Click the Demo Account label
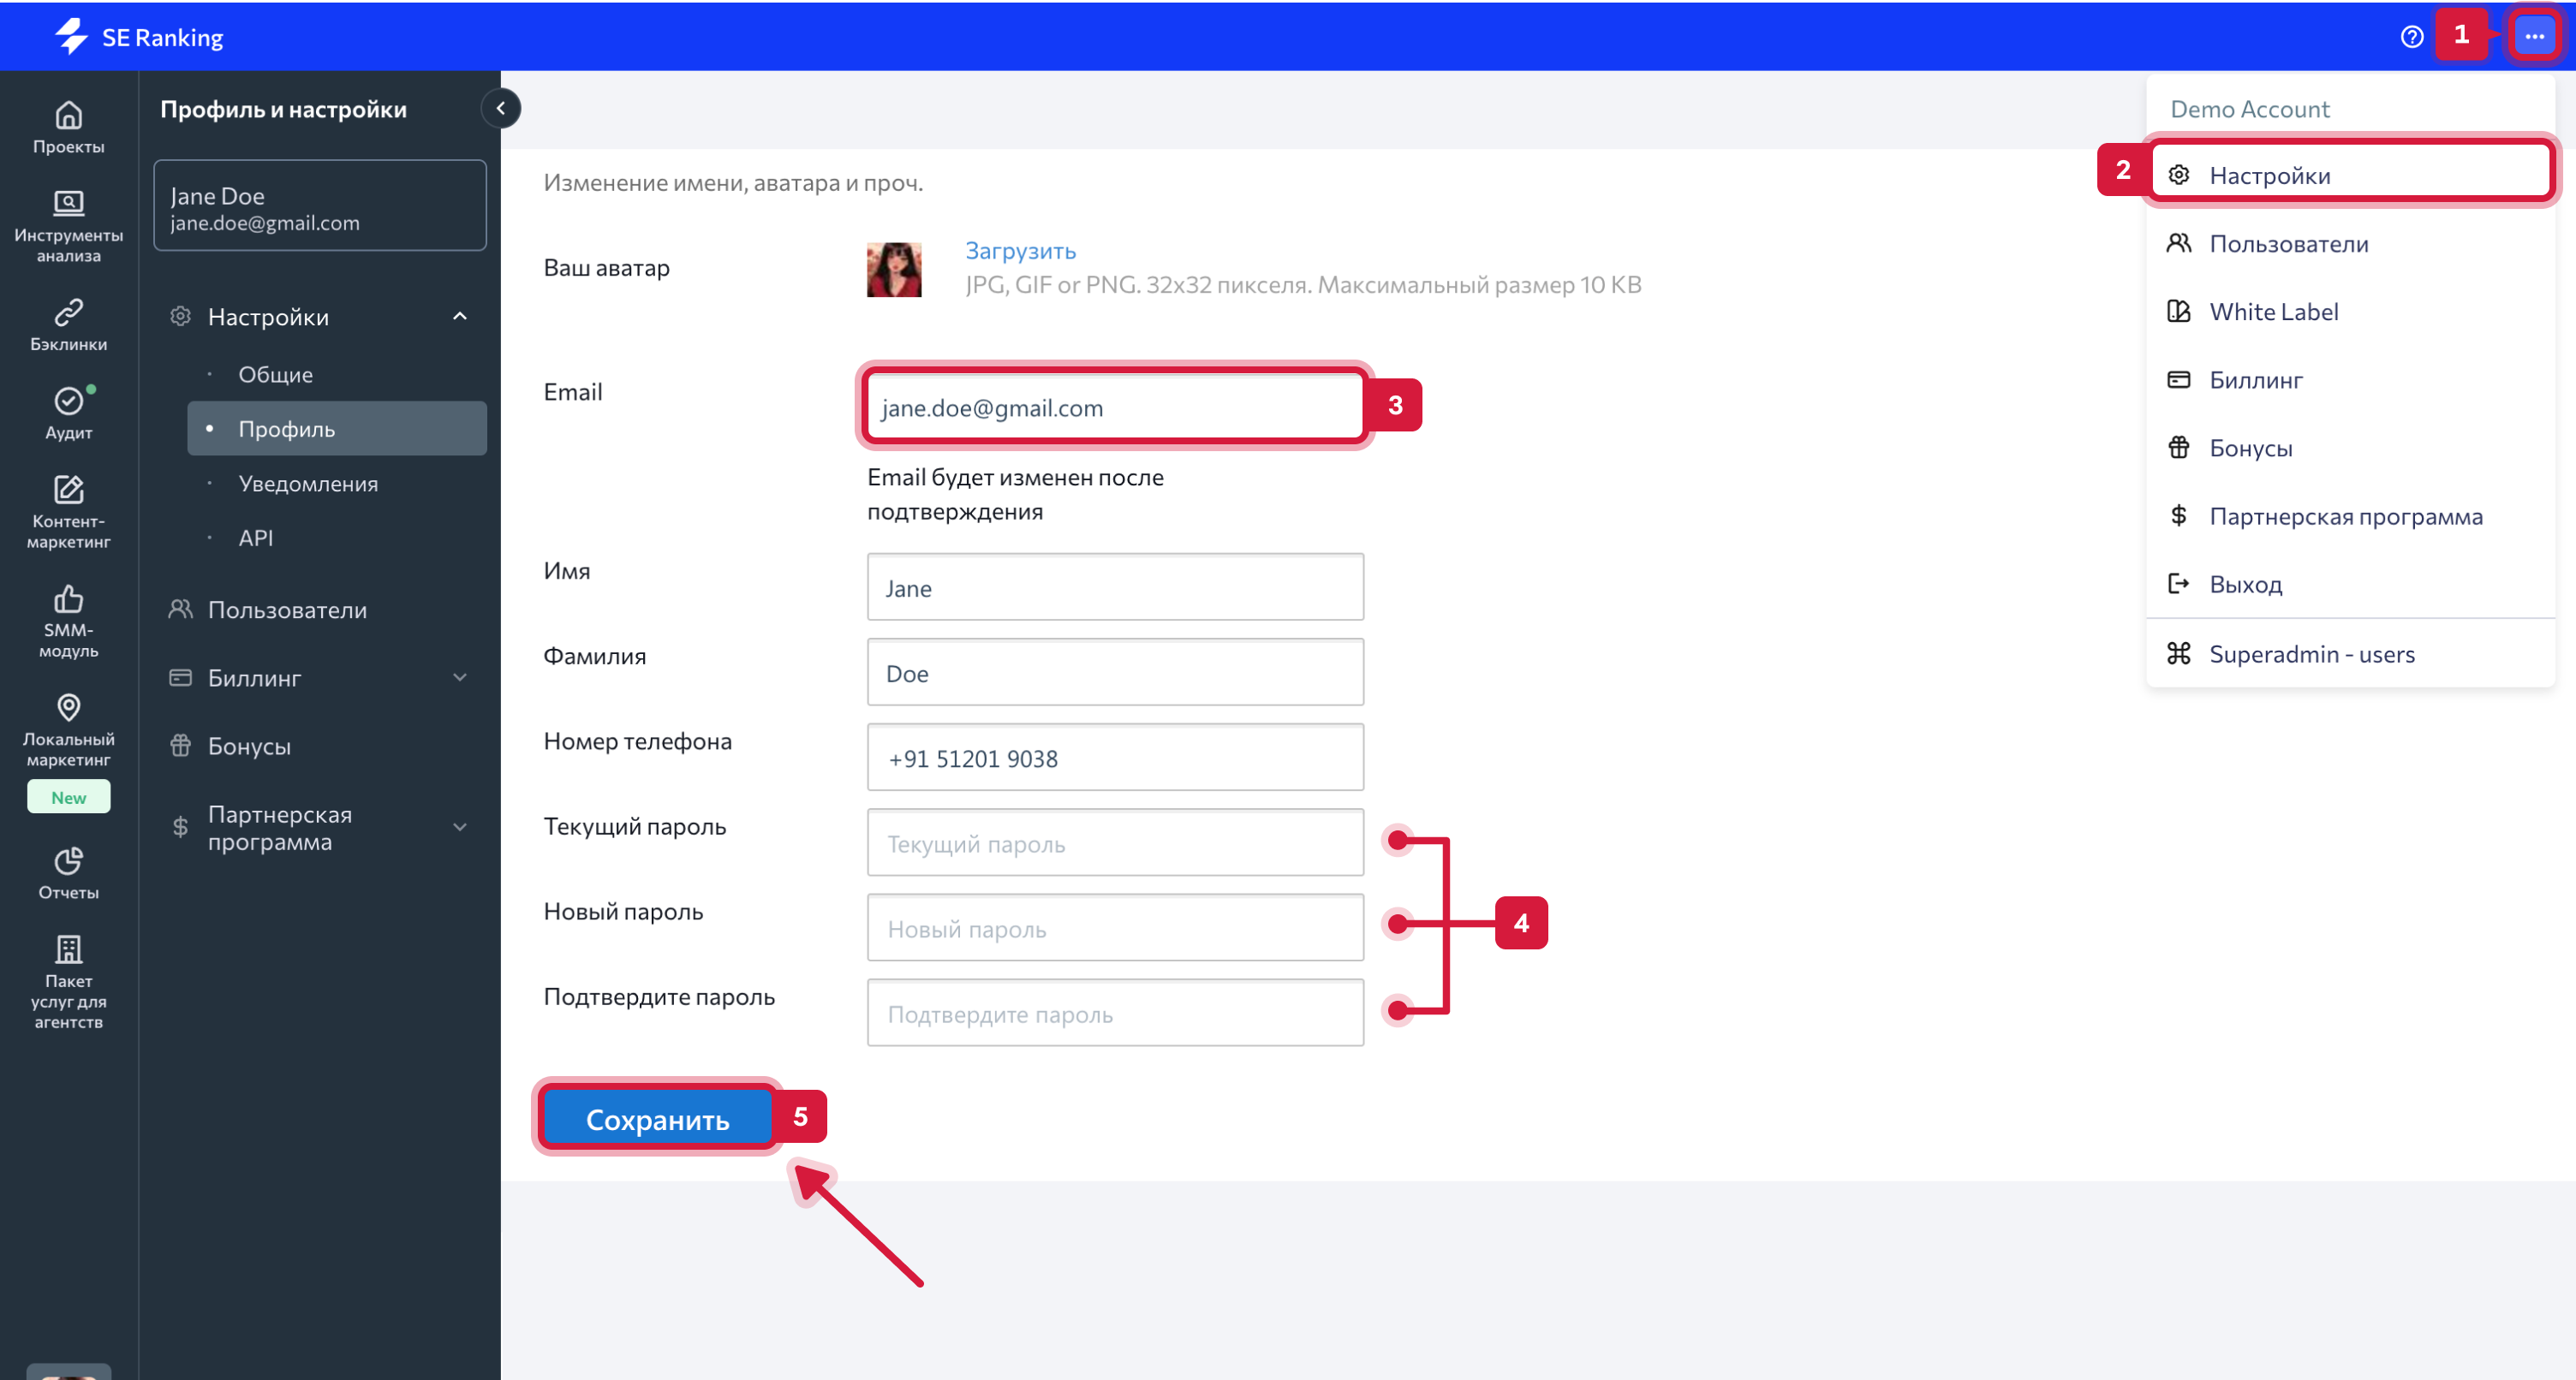This screenshot has height=1380, width=2576. click(2250, 108)
